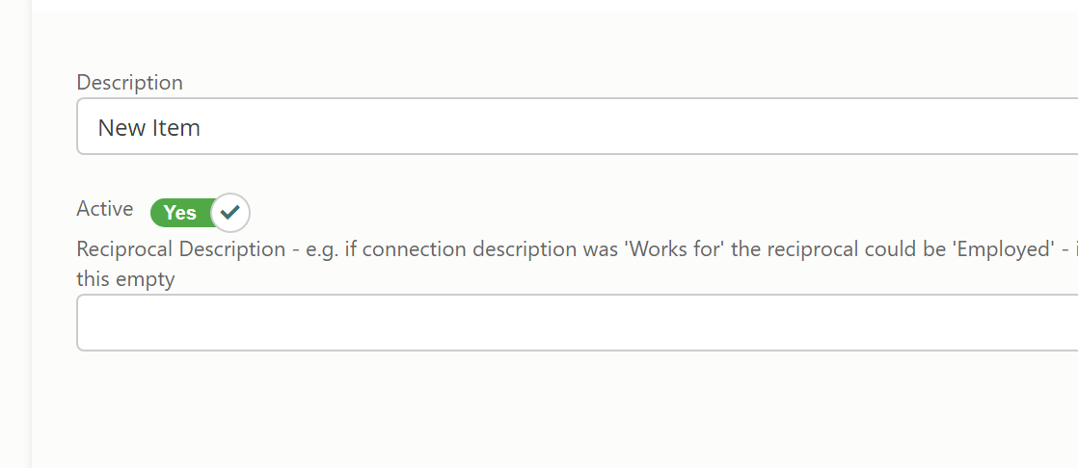Click blank area below Reciprocal field
The height and width of the screenshot is (468, 1078).
pos(554,409)
